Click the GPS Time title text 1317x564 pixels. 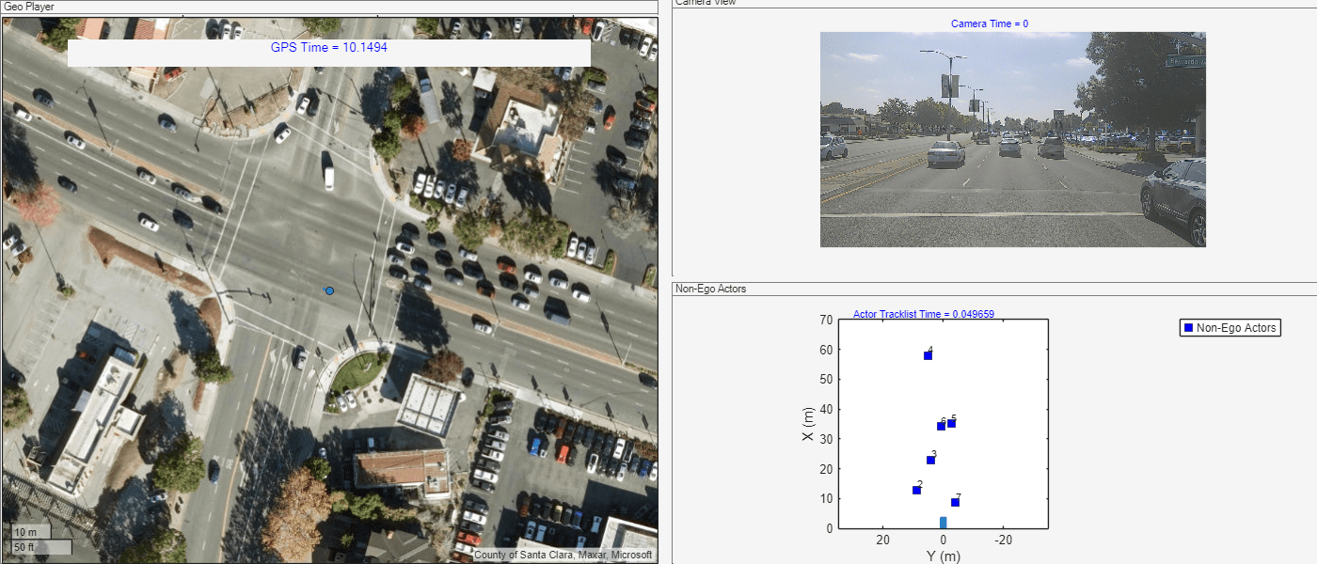tap(328, 48)
